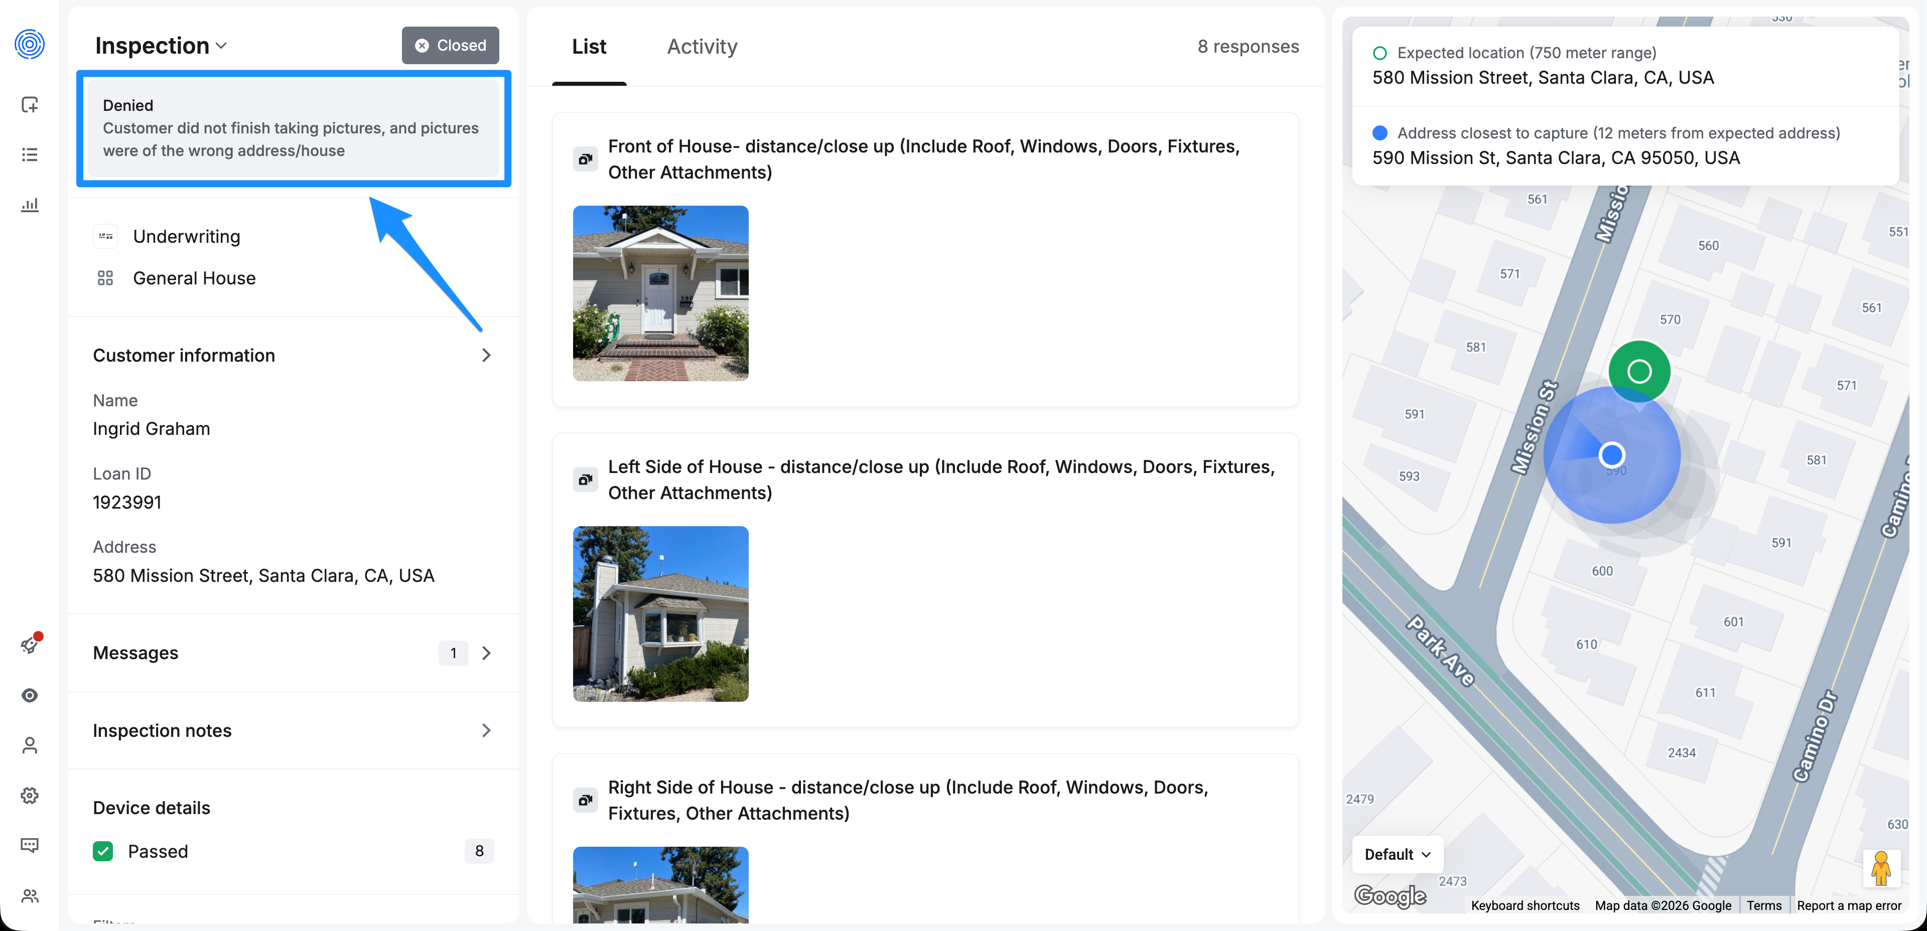Screen dimensions: 1927x931
Task: Open the Inspection title dropdown
Action: point(161,46)
